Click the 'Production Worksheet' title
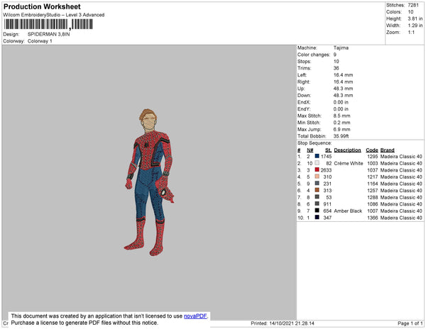 pos(42,7)
